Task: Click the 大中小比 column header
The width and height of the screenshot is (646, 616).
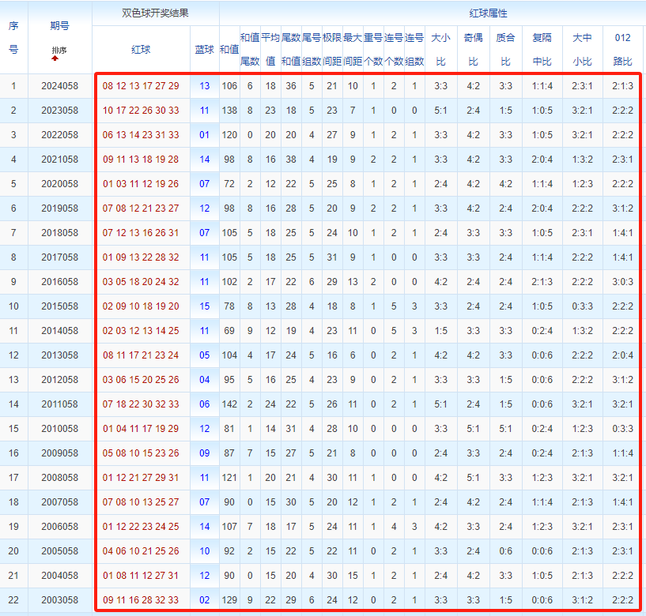Action: click(582, 49)
